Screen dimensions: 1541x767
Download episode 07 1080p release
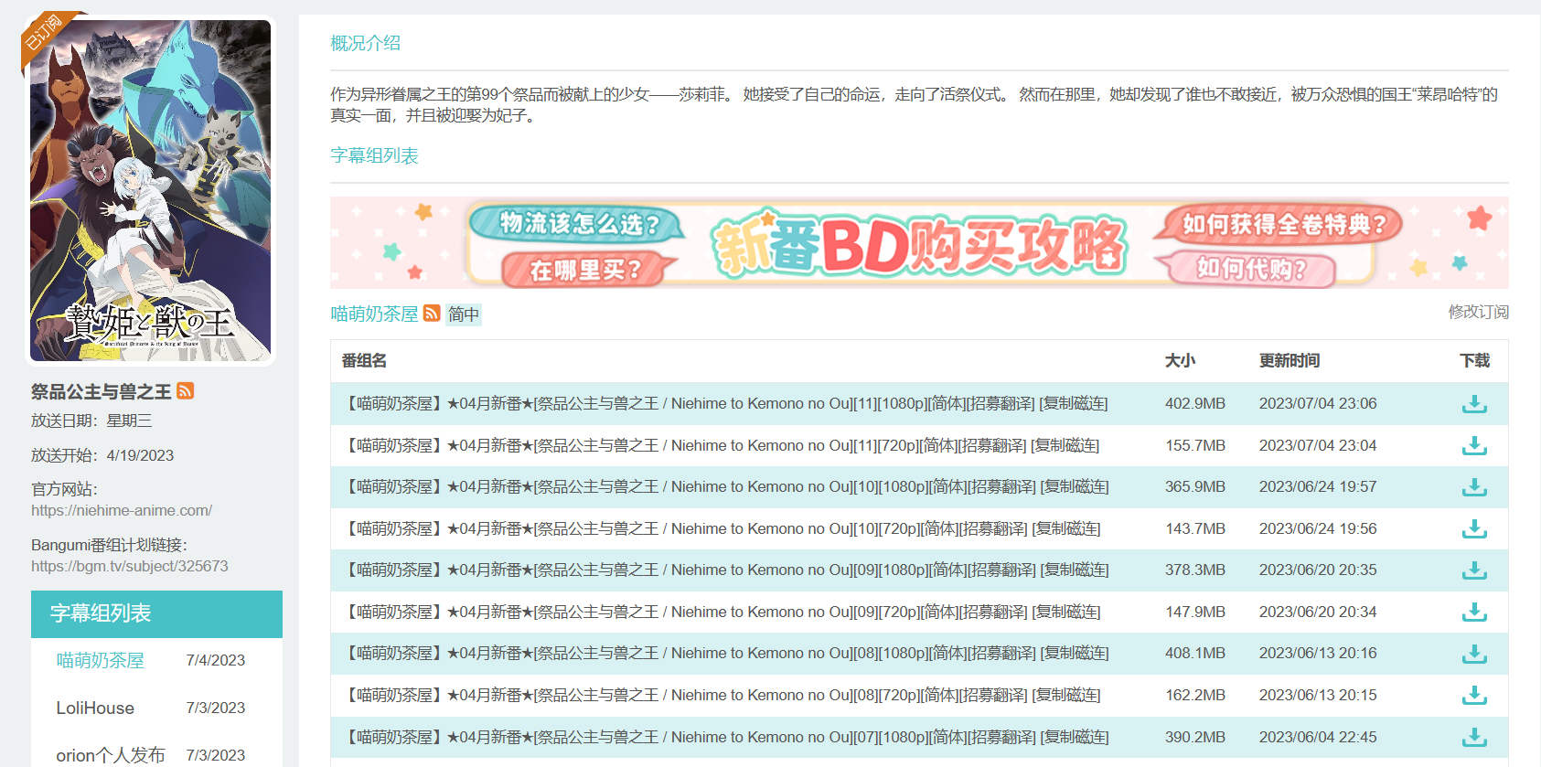pyautogui.click(x=1473, y=737)
